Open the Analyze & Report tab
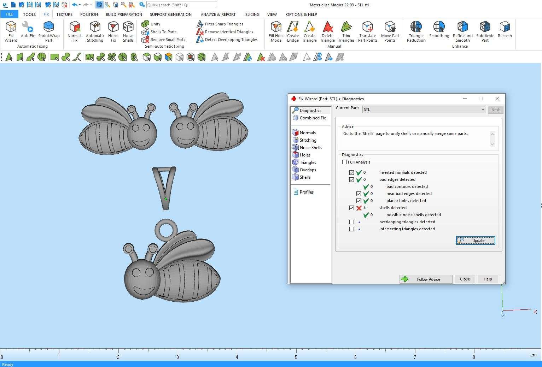The width and height of the screenshot is (542, 367). click(218, 14)
